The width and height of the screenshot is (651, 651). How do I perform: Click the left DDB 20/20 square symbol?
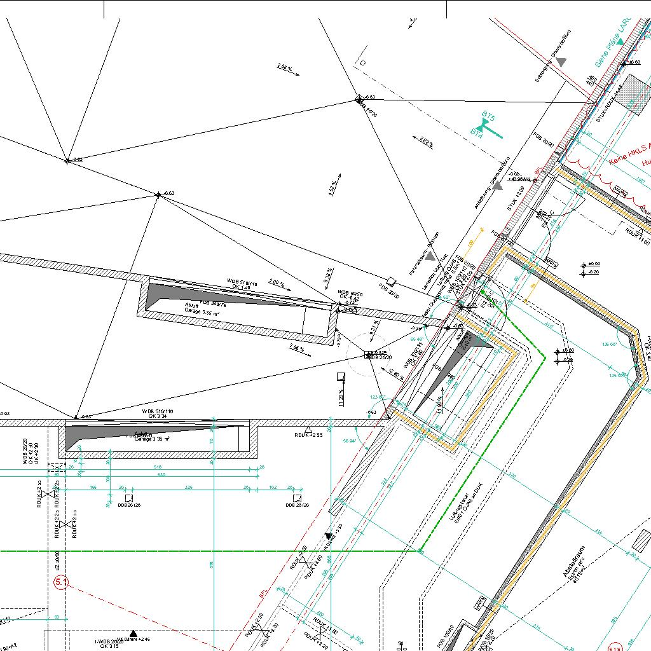point(128,498)
